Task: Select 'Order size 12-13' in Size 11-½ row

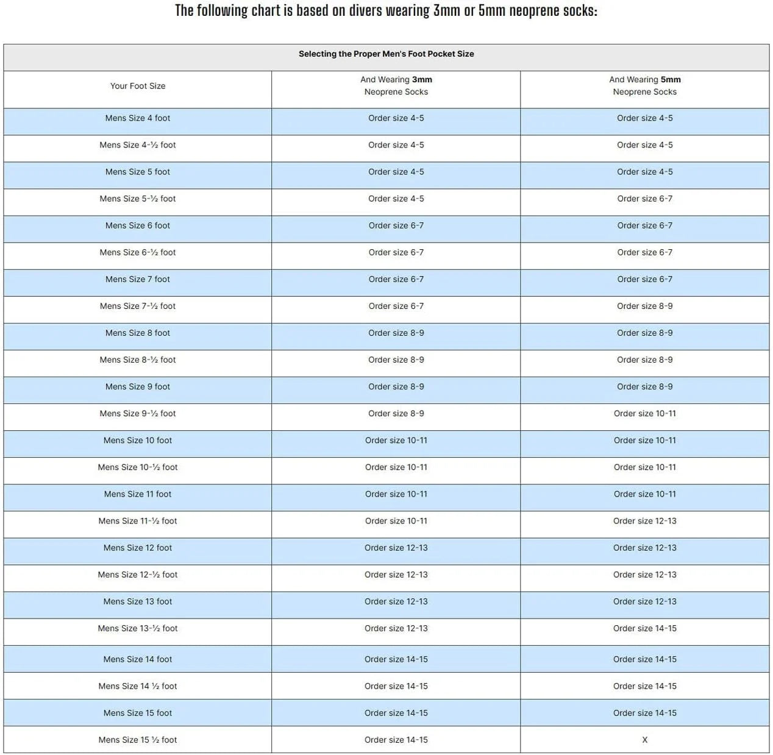Action: 645,521
